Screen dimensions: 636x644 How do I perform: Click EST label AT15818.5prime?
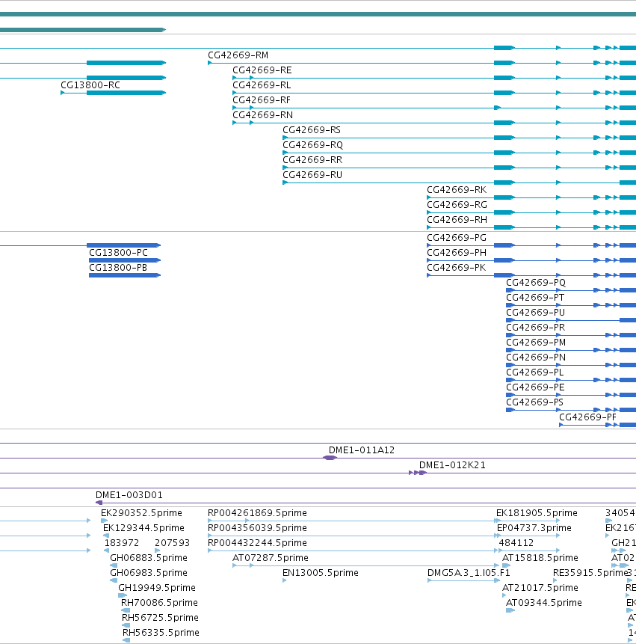point(540,558)
